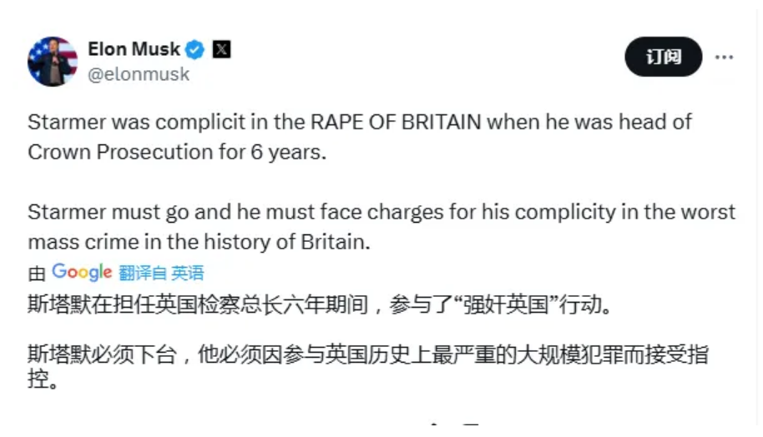Click the quoted phrase “强奸英国”
The height and width of the screenshot is (437, 763).
pyautogui.click(x=503, y=305)
